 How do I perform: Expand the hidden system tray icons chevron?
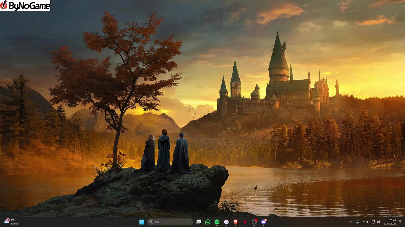pyautogui.click(x=351, y=222)
